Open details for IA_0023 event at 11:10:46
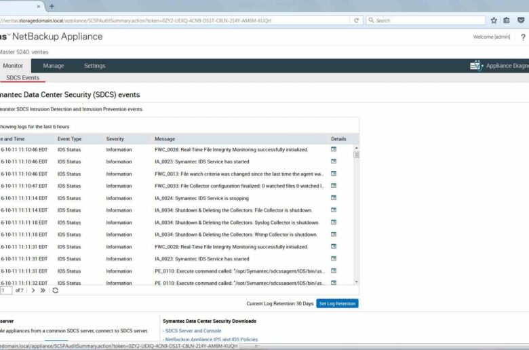 [x=333, y=161]
